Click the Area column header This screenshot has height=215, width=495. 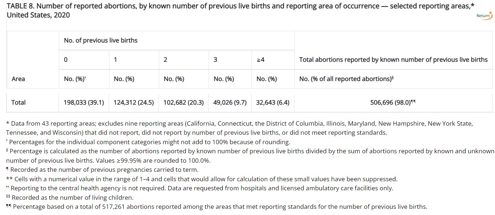[18, 79]
